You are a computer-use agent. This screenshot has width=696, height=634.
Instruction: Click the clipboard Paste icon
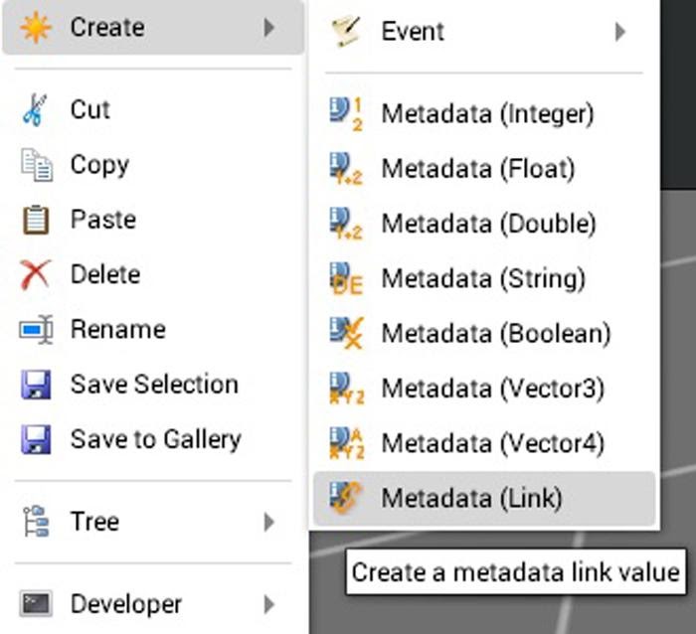tap(36, 220)
